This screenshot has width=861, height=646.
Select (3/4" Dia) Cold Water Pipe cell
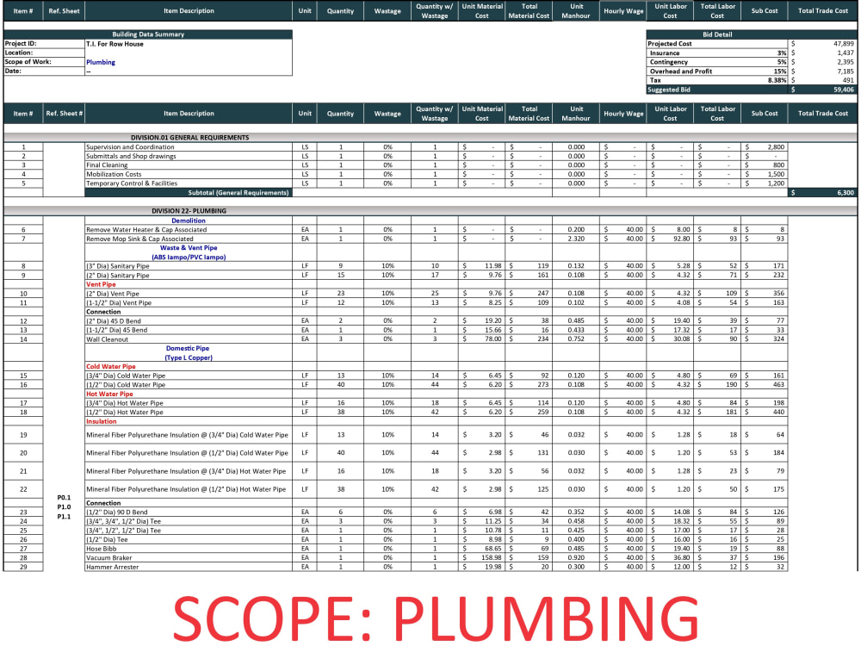pos(189,376)
